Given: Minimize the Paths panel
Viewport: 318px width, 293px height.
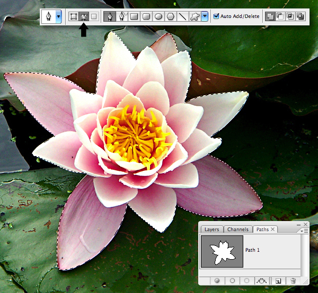Looking at the screenshot, I should [298, 225].
